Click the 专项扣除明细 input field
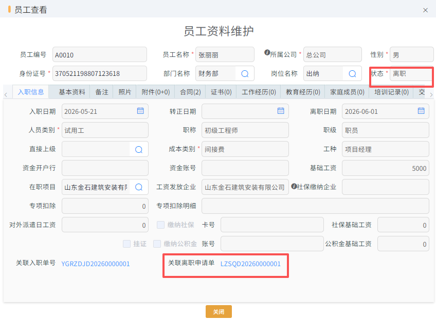 point(315,206)
